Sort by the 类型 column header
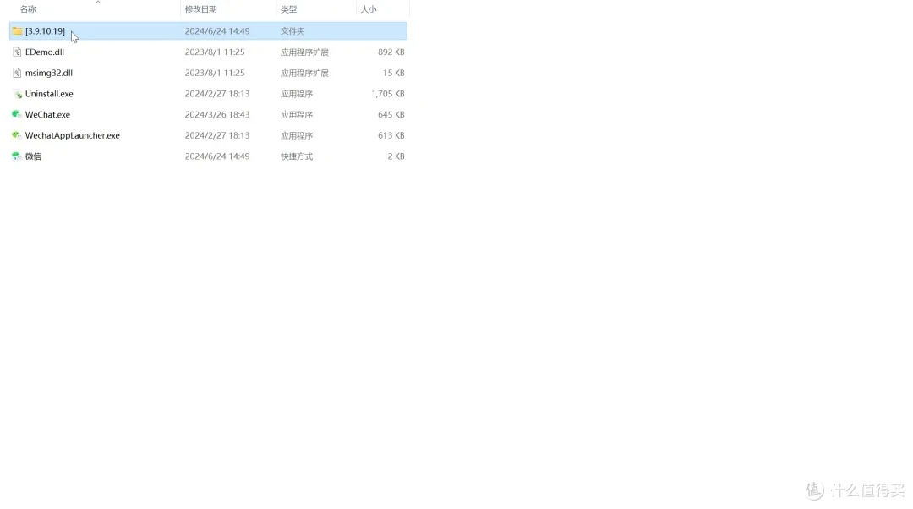 tap(289, 9)
